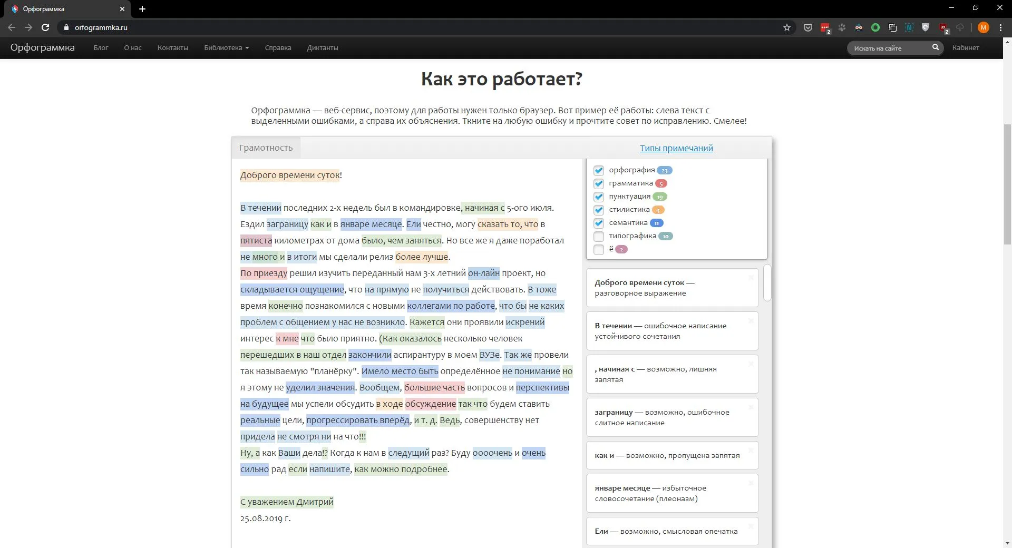Dismiss the ', начиная с' note card

click(x=751, y=364)
